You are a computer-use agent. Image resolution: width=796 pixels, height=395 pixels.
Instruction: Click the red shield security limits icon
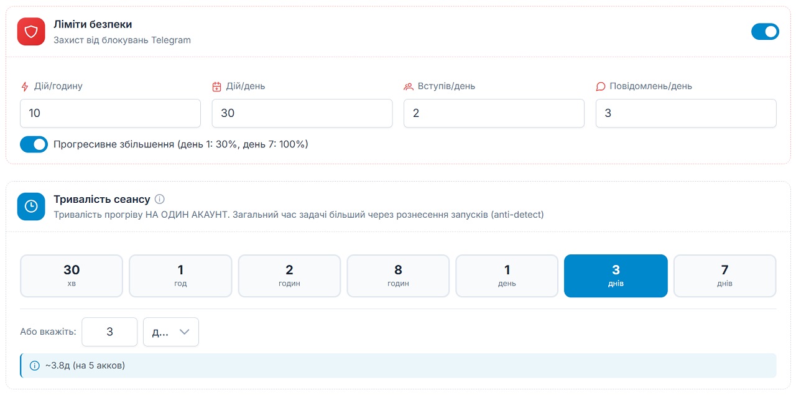pyautogui.click(x=31, y=32)
